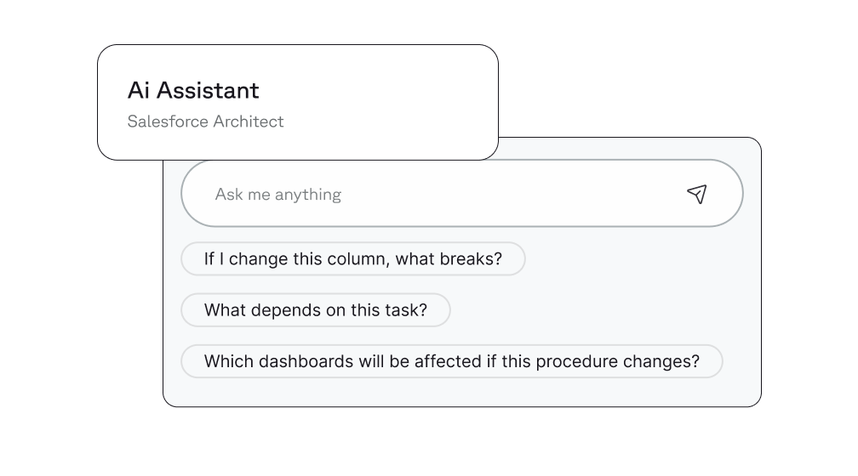Click the blank area right of 'Ai Assistant' heading
858x476 pixels.
point(383,90)
